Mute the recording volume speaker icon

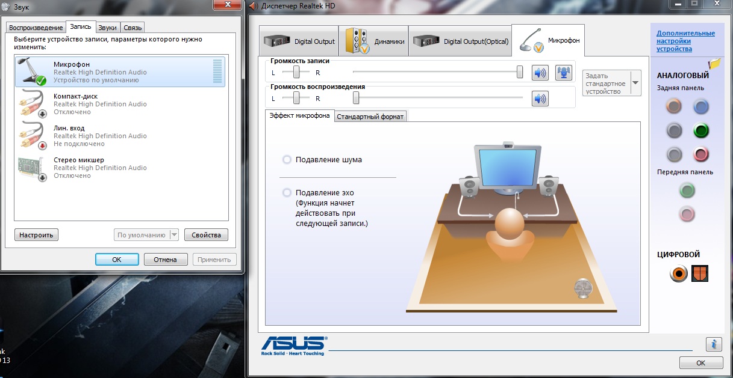[540, 73]
